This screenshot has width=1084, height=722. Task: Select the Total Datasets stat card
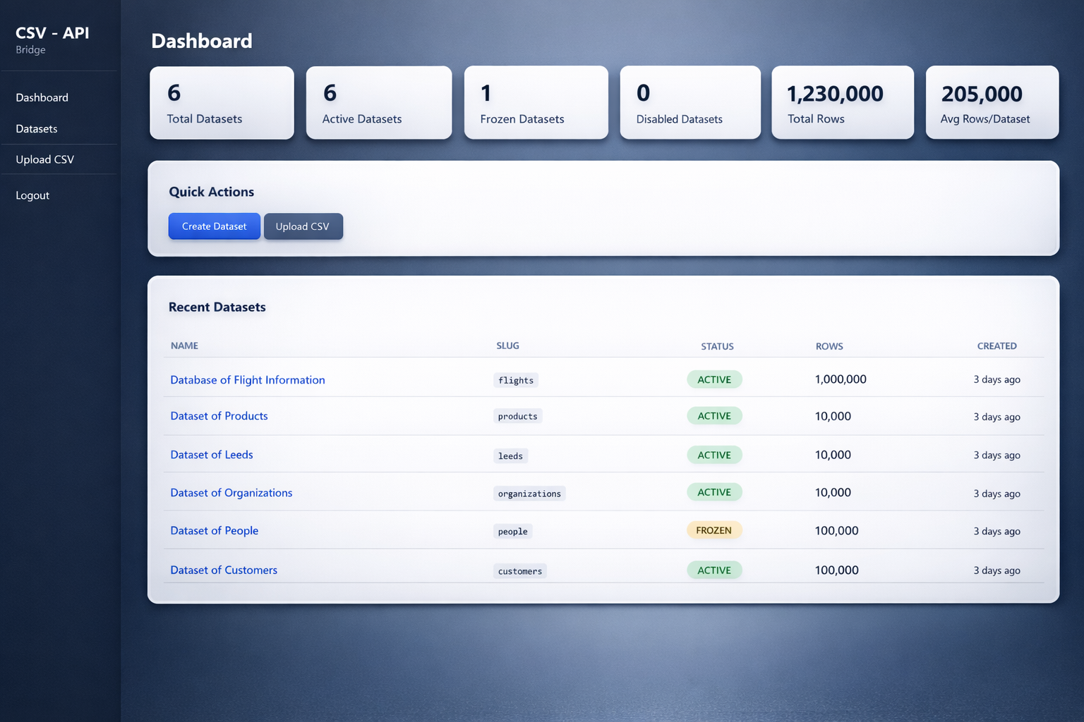(222, 102)
